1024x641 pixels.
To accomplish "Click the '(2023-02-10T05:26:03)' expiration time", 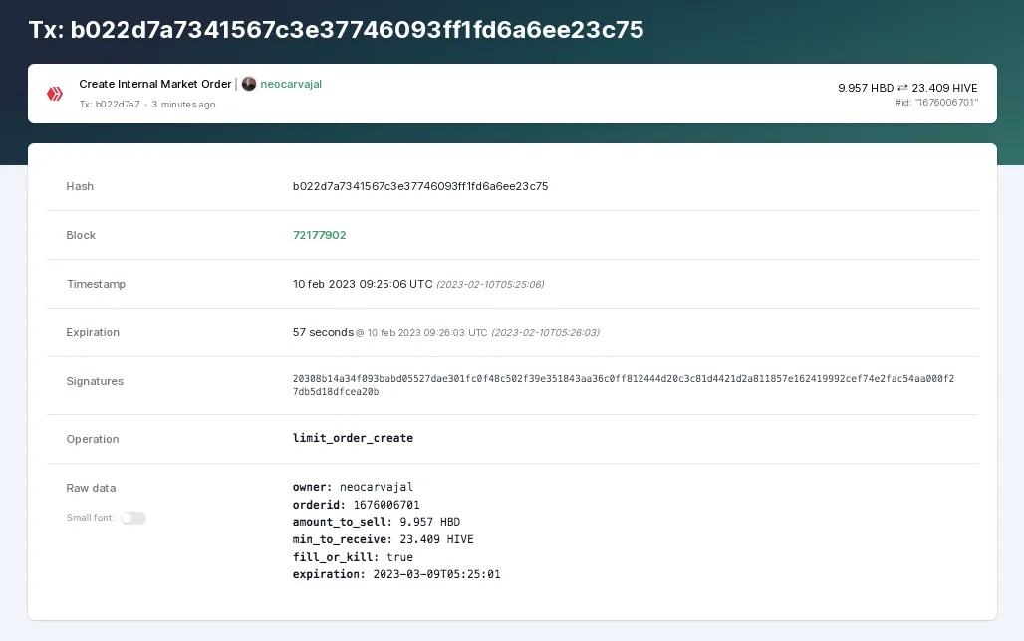I will point(545,332).
